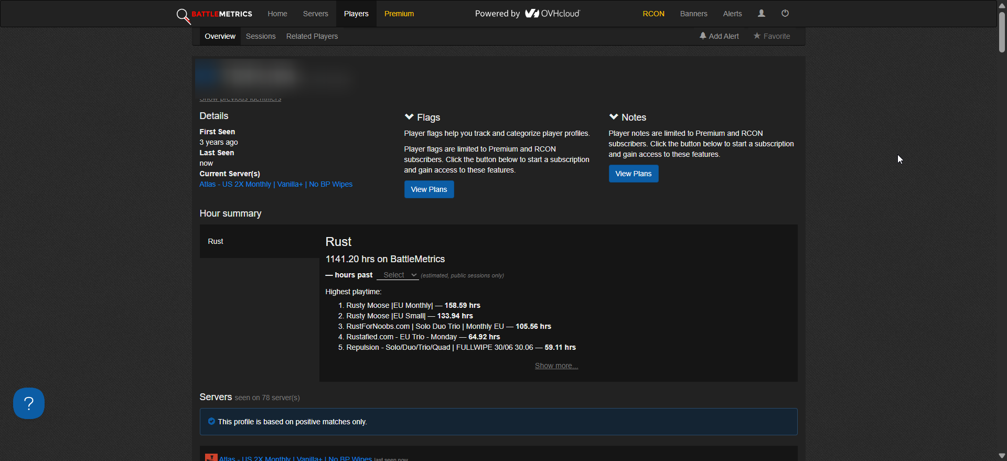Switch to the Related Players tab

tap(312, 36)
